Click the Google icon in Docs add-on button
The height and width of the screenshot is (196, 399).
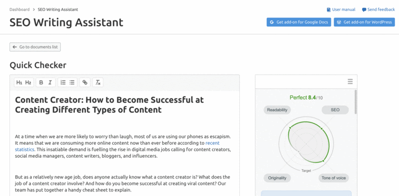[x=272, y=22]
